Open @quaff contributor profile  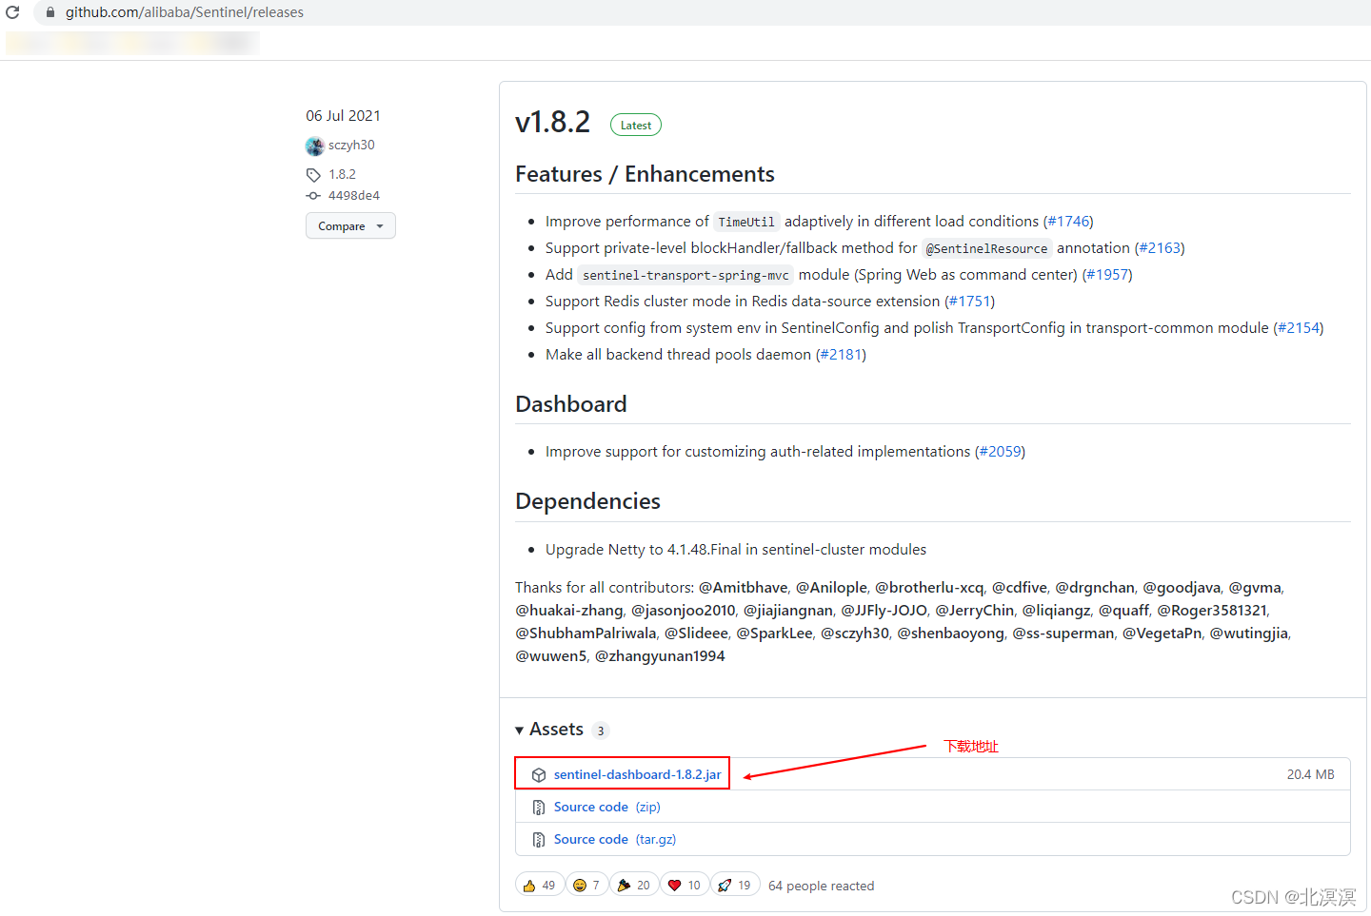click(1124, 611)
